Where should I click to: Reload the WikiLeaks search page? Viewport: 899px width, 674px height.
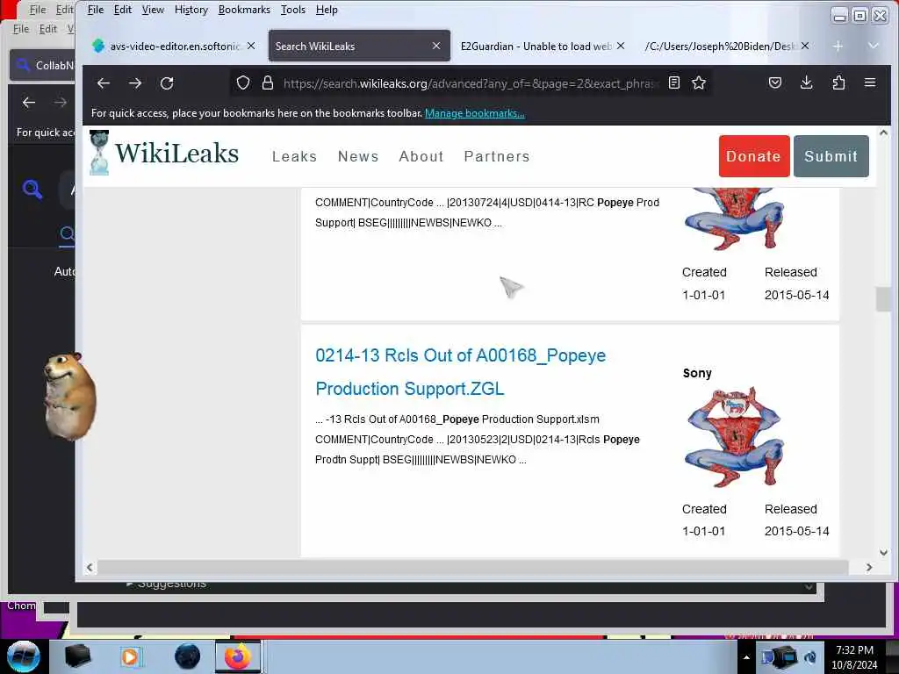point(167,83)
